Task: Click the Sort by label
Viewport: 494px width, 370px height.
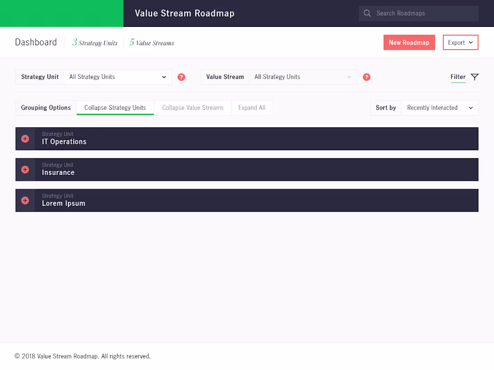Action: (x=386, y=108)
